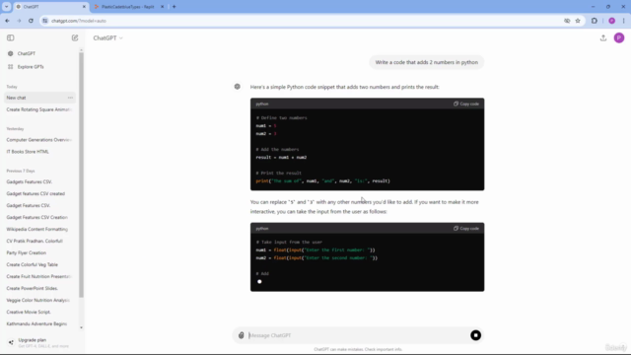Screen dimensions: 631x355
Task: Open the Computer Generations Overview chat
Action: point(39,140)
